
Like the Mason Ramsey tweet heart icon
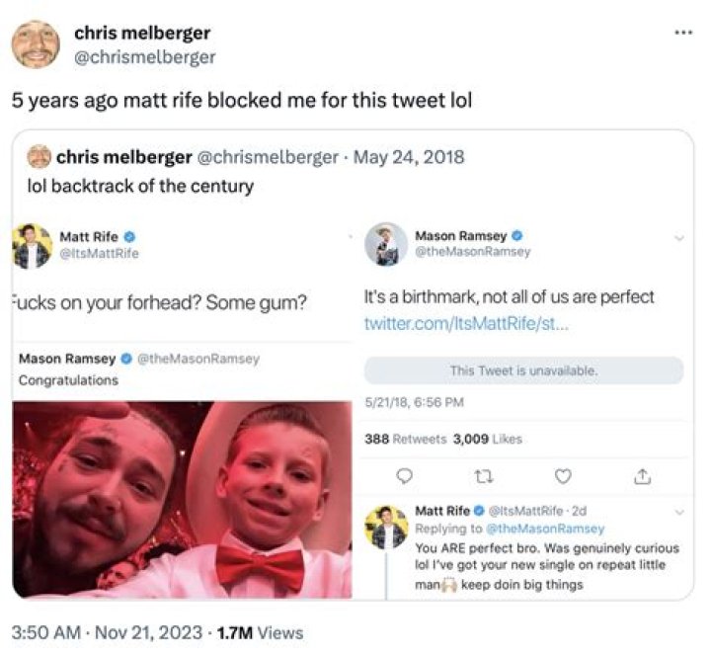tap(563, 476)
